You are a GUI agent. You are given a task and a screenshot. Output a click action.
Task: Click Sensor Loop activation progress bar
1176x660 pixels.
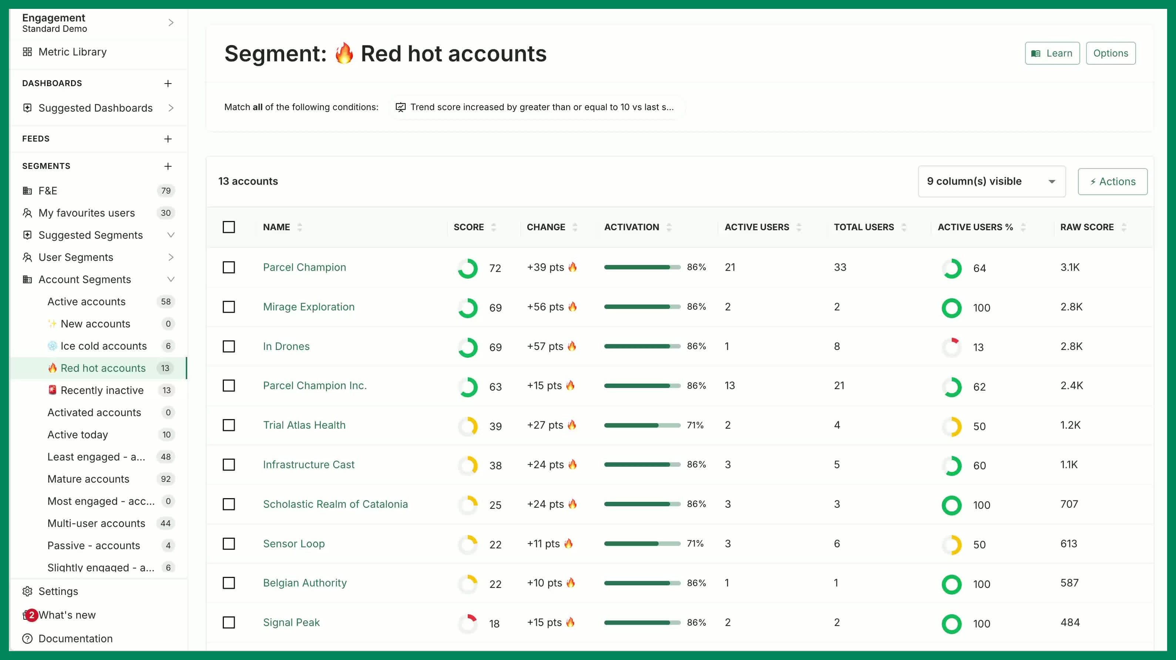(x=642, y=544)
